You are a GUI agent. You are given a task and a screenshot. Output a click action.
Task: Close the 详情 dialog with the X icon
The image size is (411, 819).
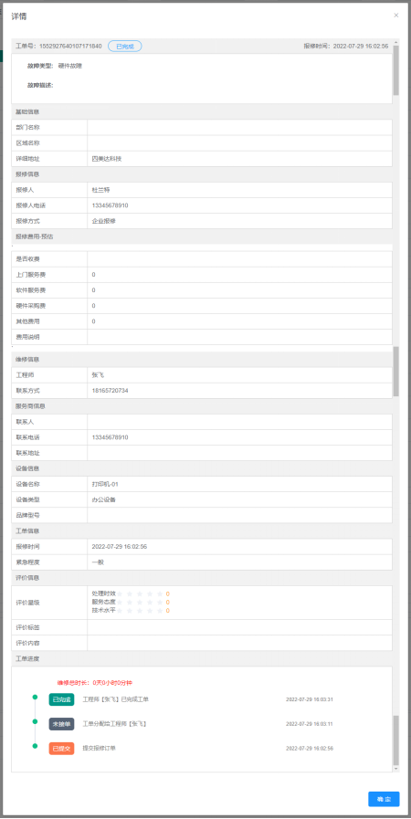point(395,16)
